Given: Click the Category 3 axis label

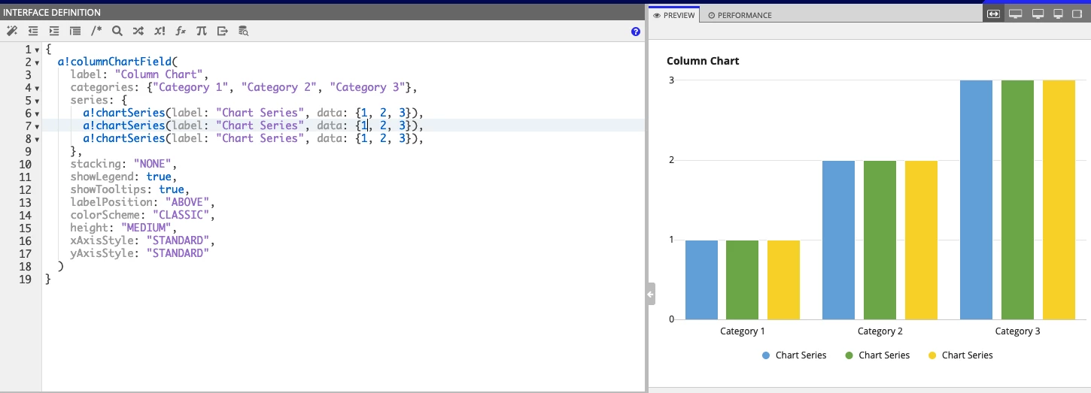Looking at the screenshot, I should coord(1017,331).
